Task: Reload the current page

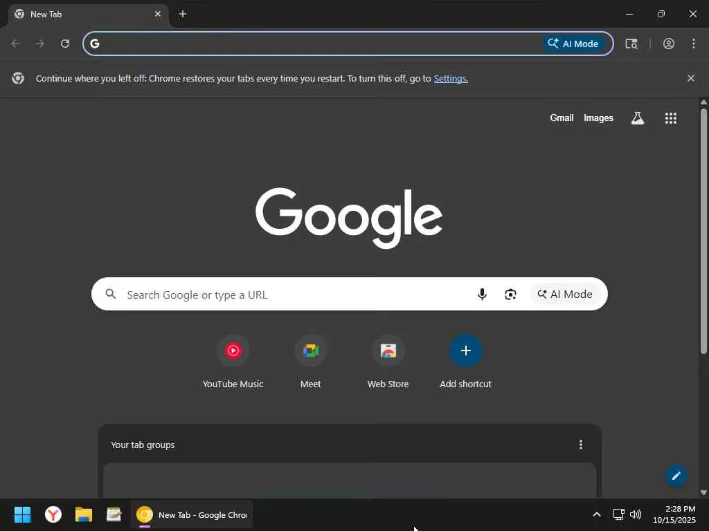Action: tap(65, 44)
